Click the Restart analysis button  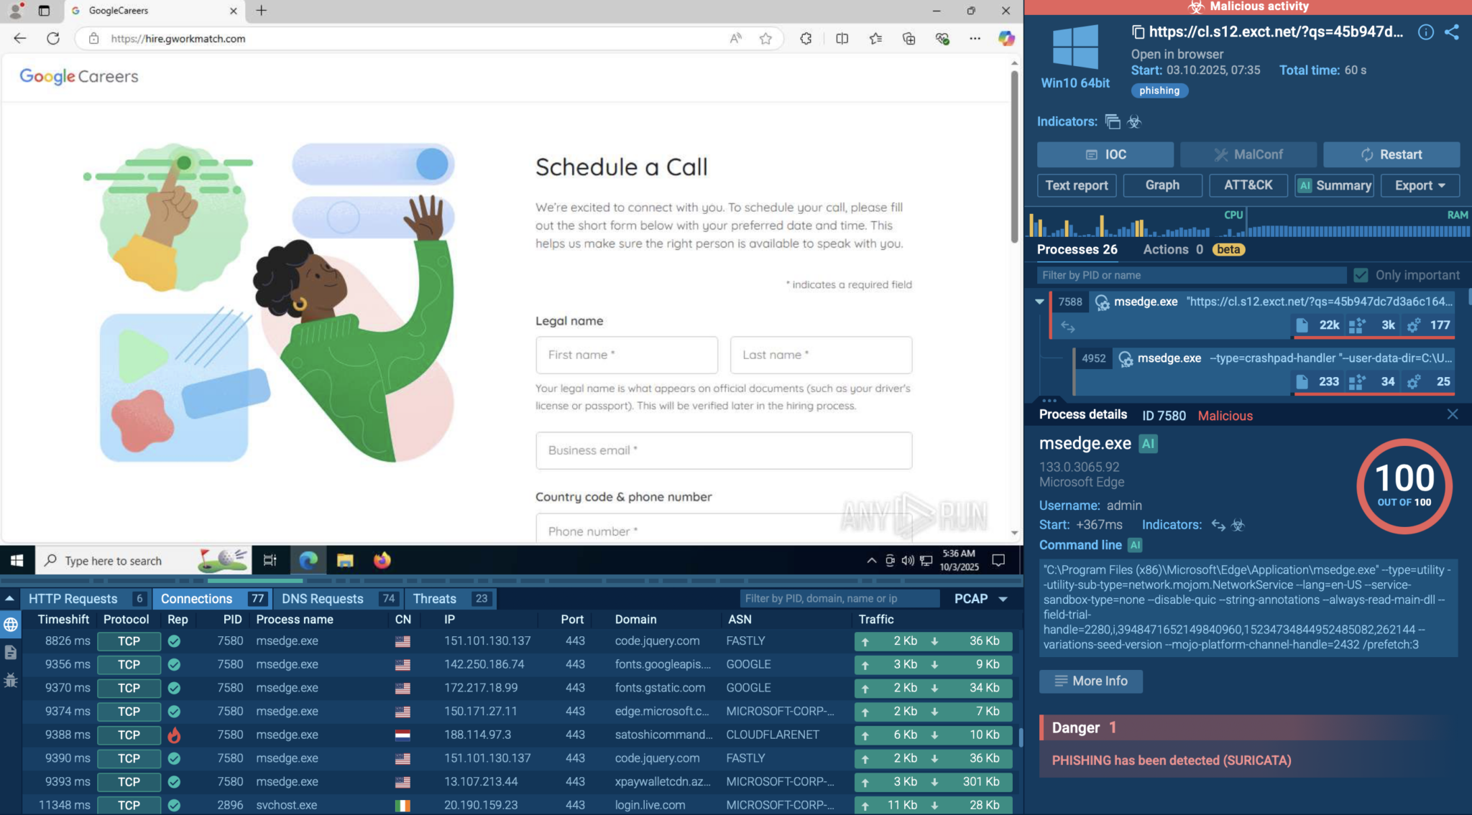1391,154
